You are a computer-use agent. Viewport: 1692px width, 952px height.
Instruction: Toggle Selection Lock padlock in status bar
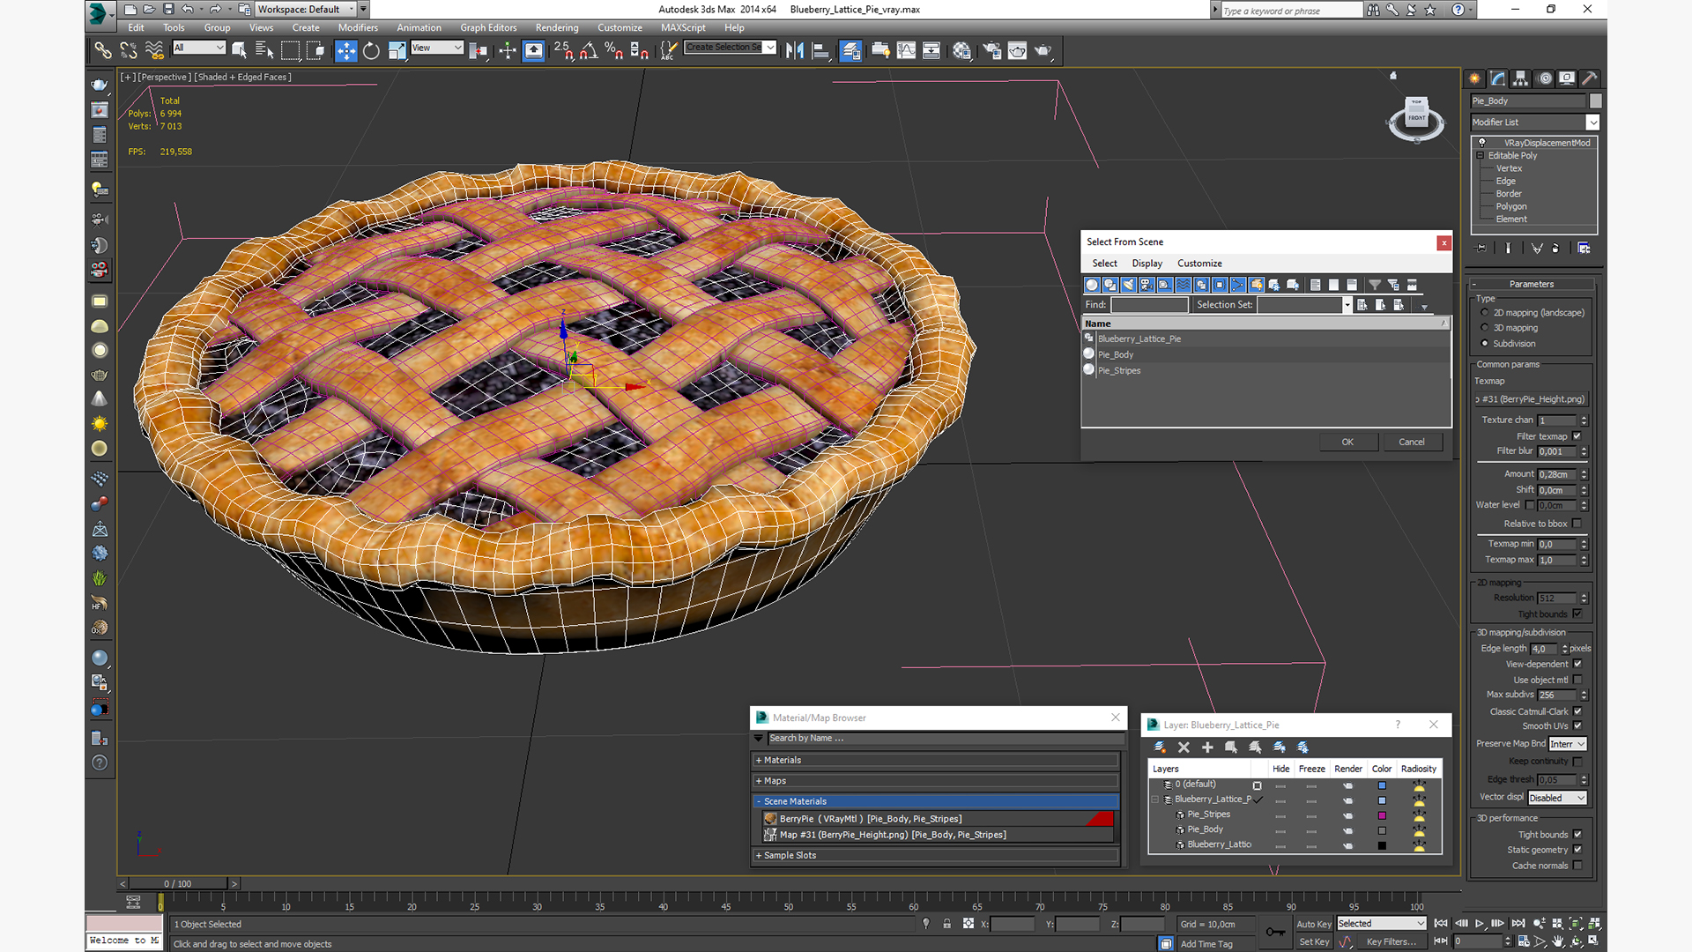coord(946,924)
